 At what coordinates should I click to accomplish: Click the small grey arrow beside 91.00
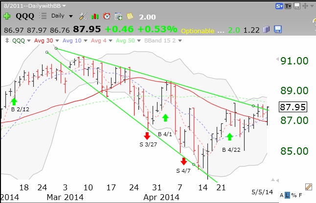[277, 59]
